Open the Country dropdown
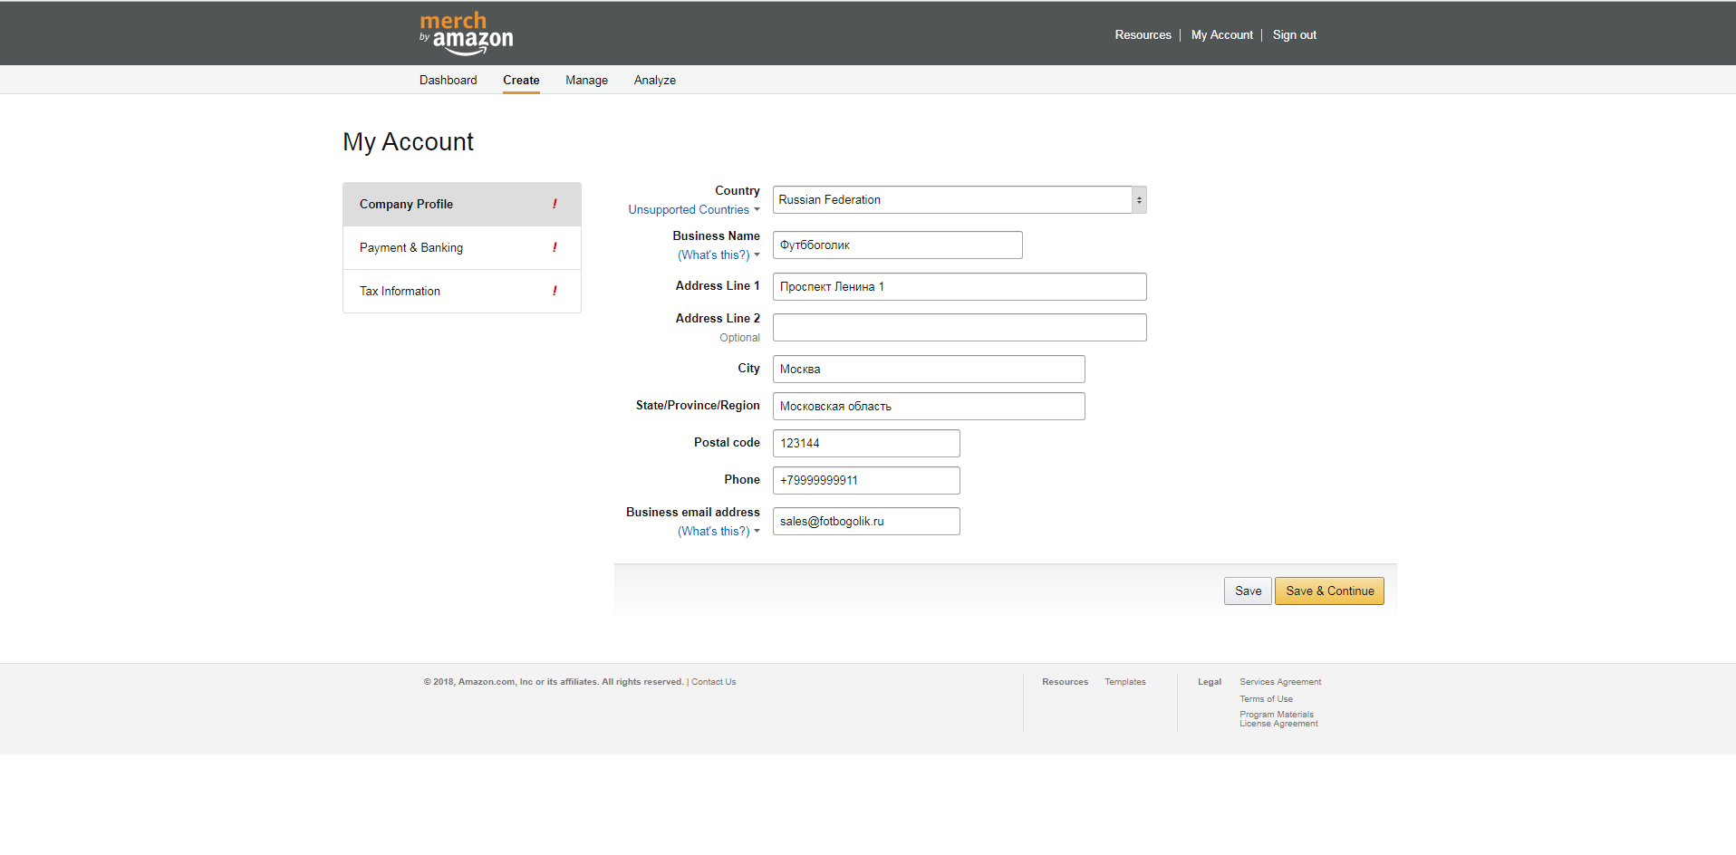Image resolution: width=1736 pixels, height=855 pixels. 959,199
